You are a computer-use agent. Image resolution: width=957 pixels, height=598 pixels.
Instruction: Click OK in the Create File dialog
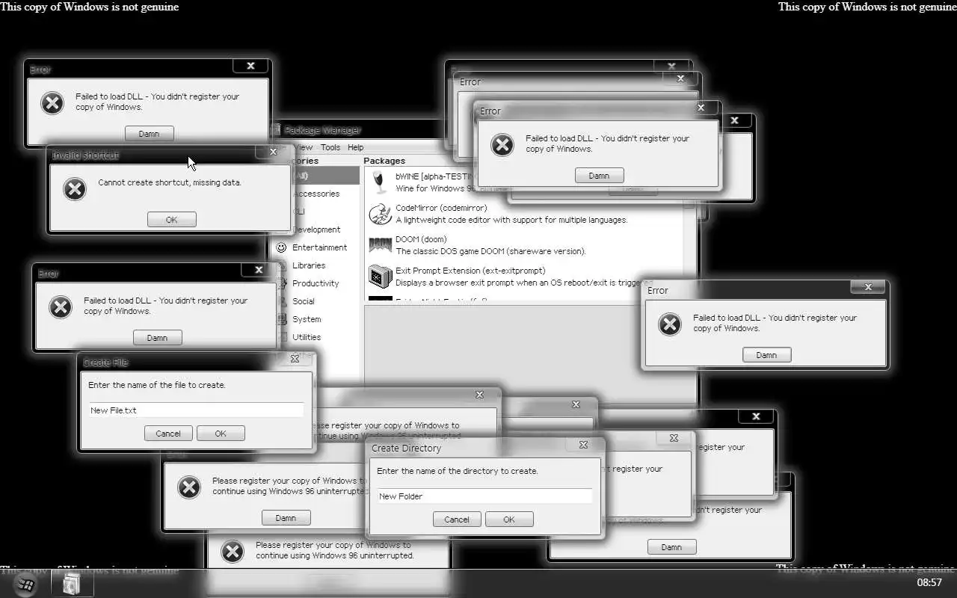click(x=221, y=434)
